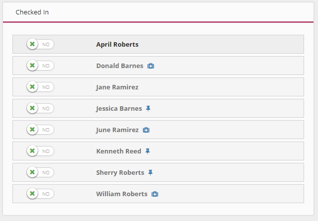Switch Jane Ramirez check-in toggle on
Viewport: 318px width, 221px height.
click(40, 87)
